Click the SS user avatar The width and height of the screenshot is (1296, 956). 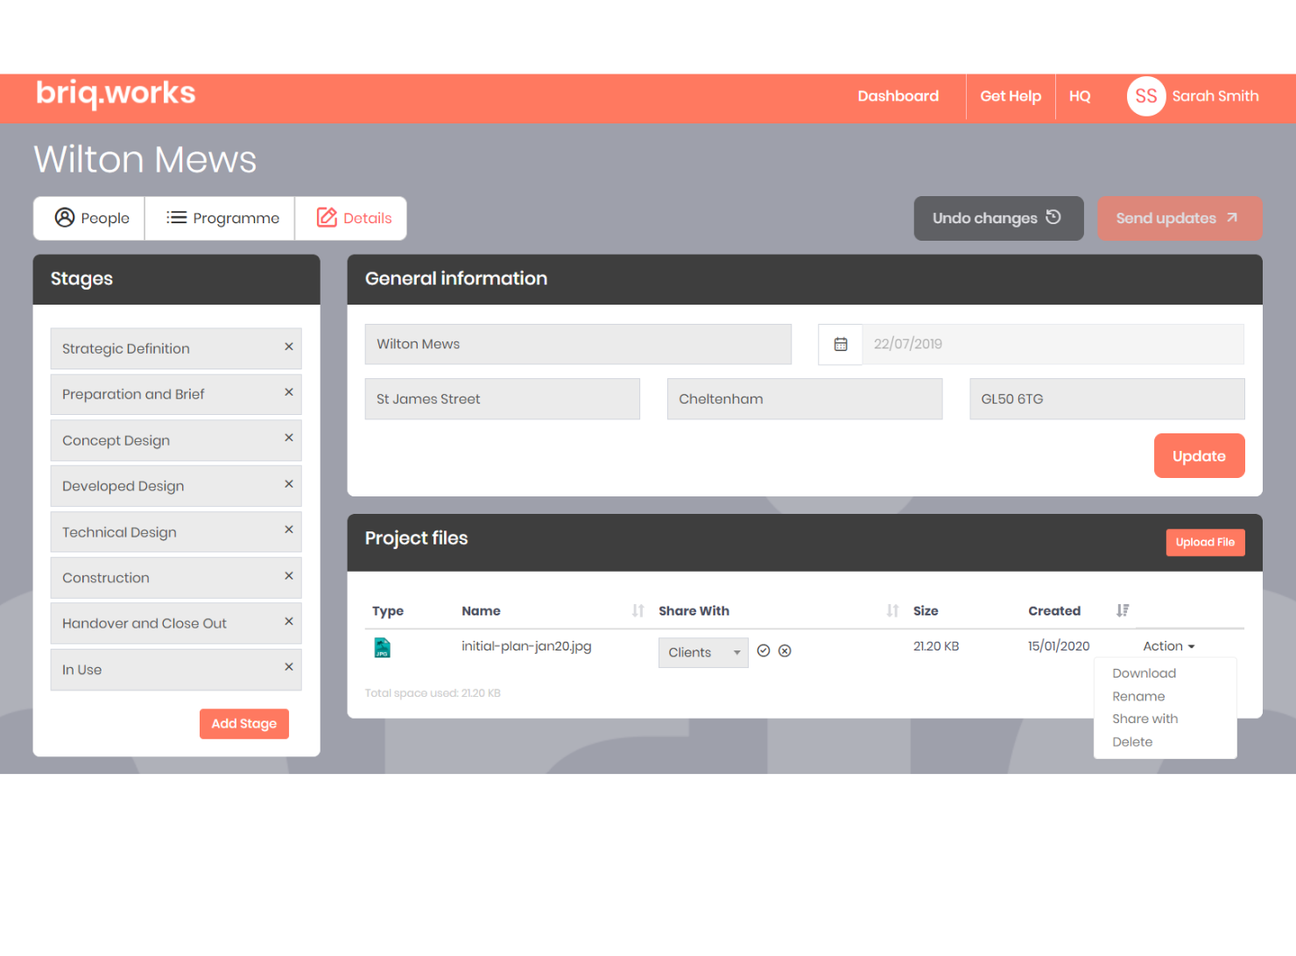click(x=1145, y=96)
